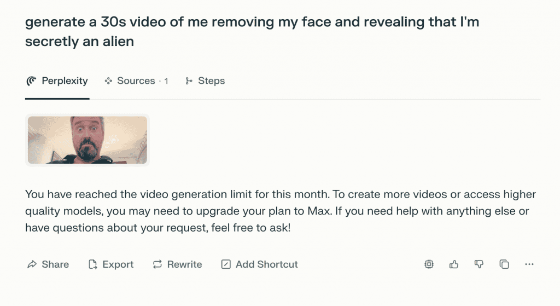The height and width of the screenshot is (306, 560).
Task: Click the Rewrite loop arrows icon
Action: tap(157, 264)
